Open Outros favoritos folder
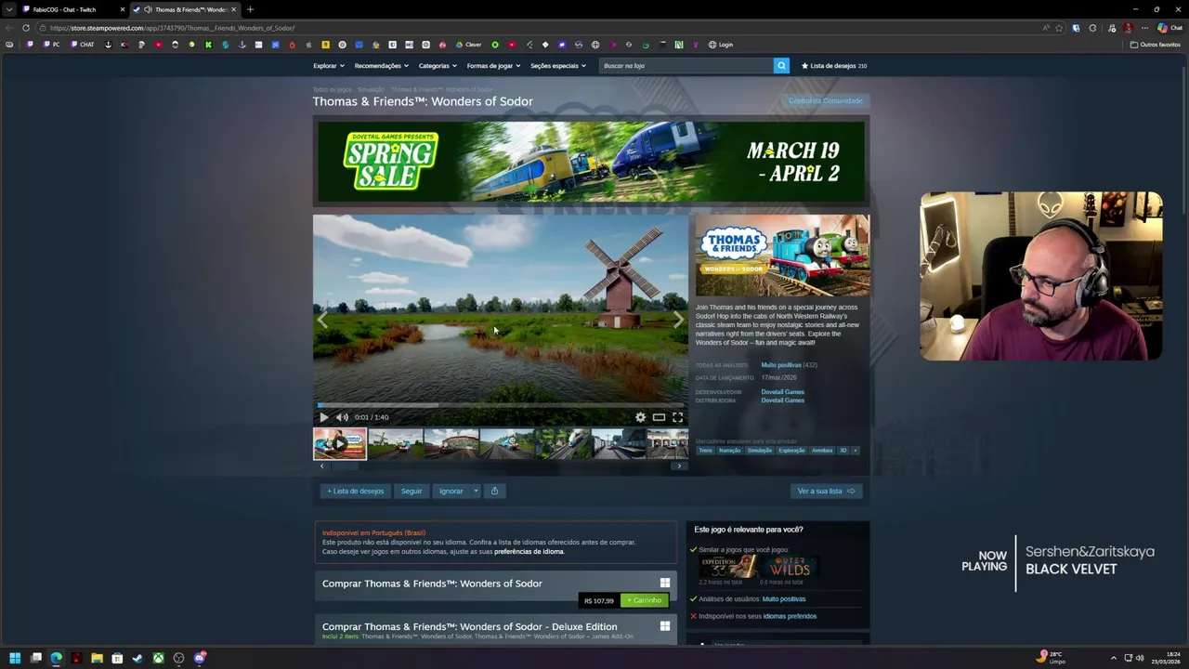This screenshot has width=1189, height=669. pos(1156,45)
